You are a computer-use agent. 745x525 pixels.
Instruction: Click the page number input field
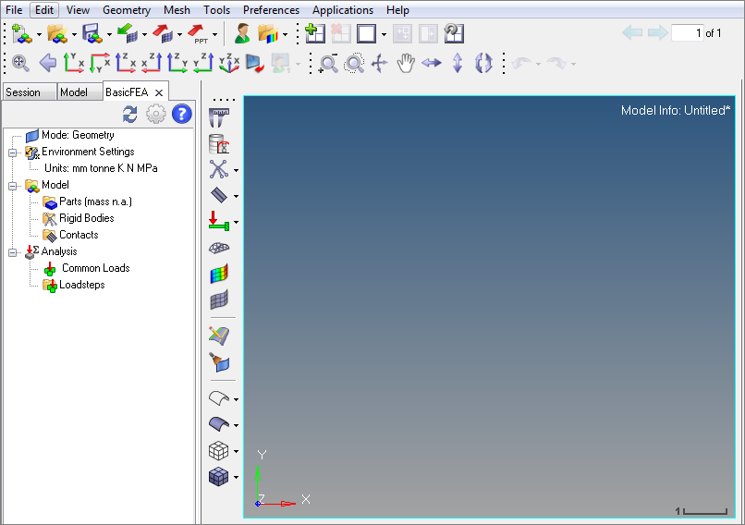(x=687, y=33)
